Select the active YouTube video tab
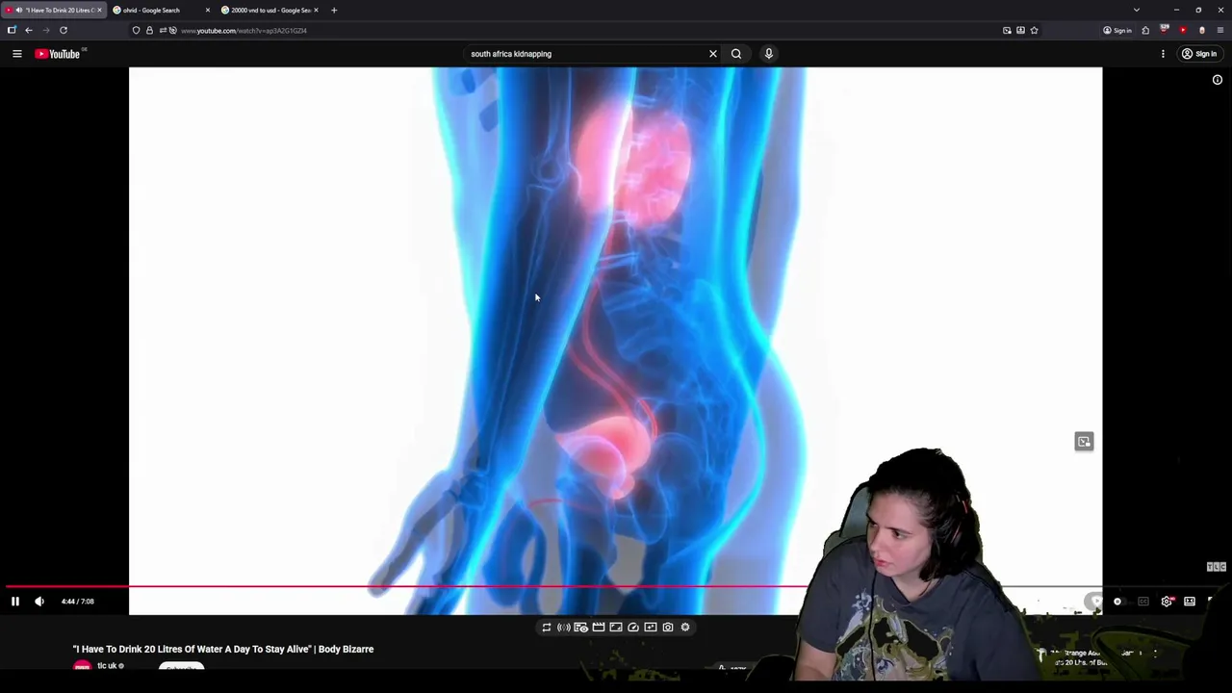 point(53,11)
